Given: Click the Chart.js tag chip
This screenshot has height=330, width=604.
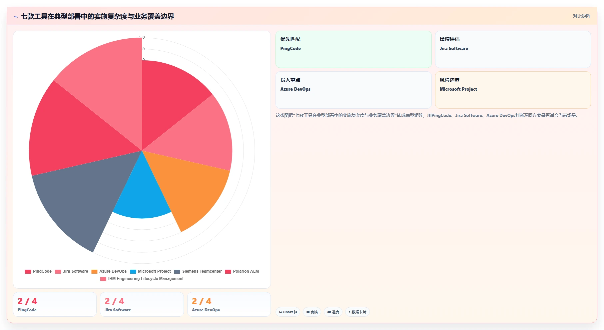Looking at the screenshot, I should coord(288,312).
